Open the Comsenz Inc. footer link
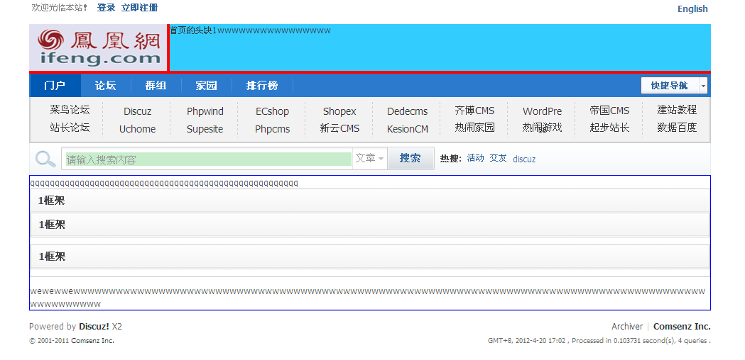This screenshot has height=360, width=745. click(x=682, y=326)
